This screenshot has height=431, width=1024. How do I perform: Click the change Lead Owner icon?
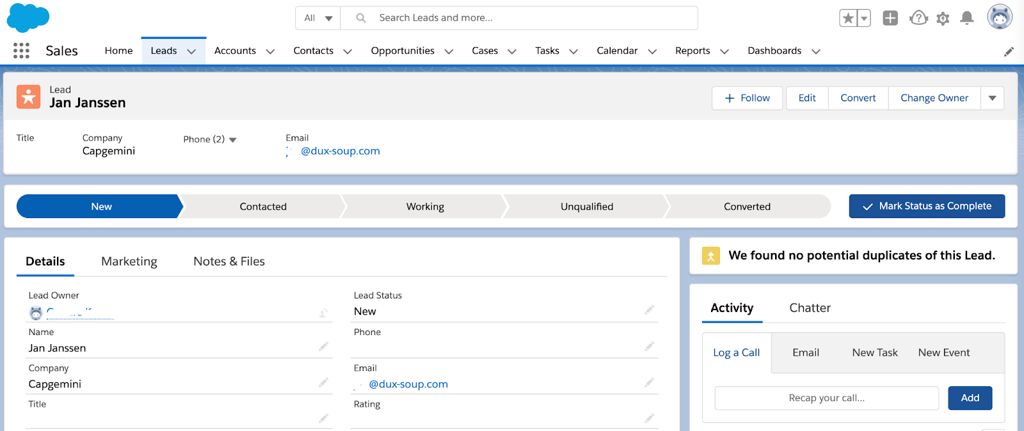pyautogui.click(x=323, y=313)
